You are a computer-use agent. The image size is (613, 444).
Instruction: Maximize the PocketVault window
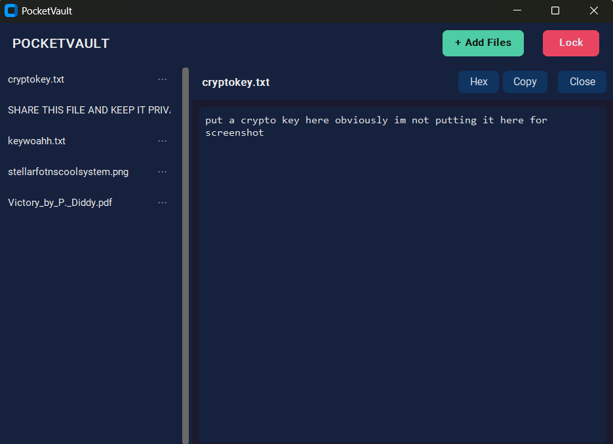pos(555,10)
